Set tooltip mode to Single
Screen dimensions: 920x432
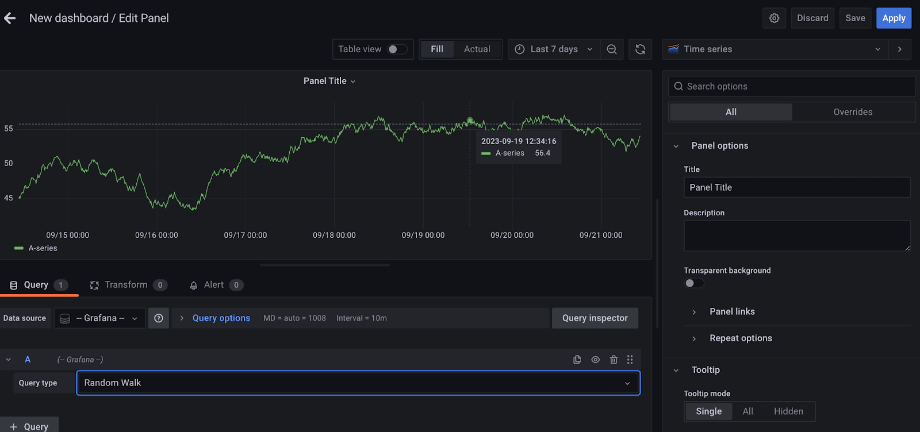[708, 411]
